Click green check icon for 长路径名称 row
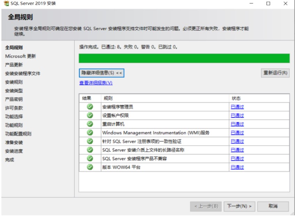Viewport: 295px width, 216px height. point(90,150)
